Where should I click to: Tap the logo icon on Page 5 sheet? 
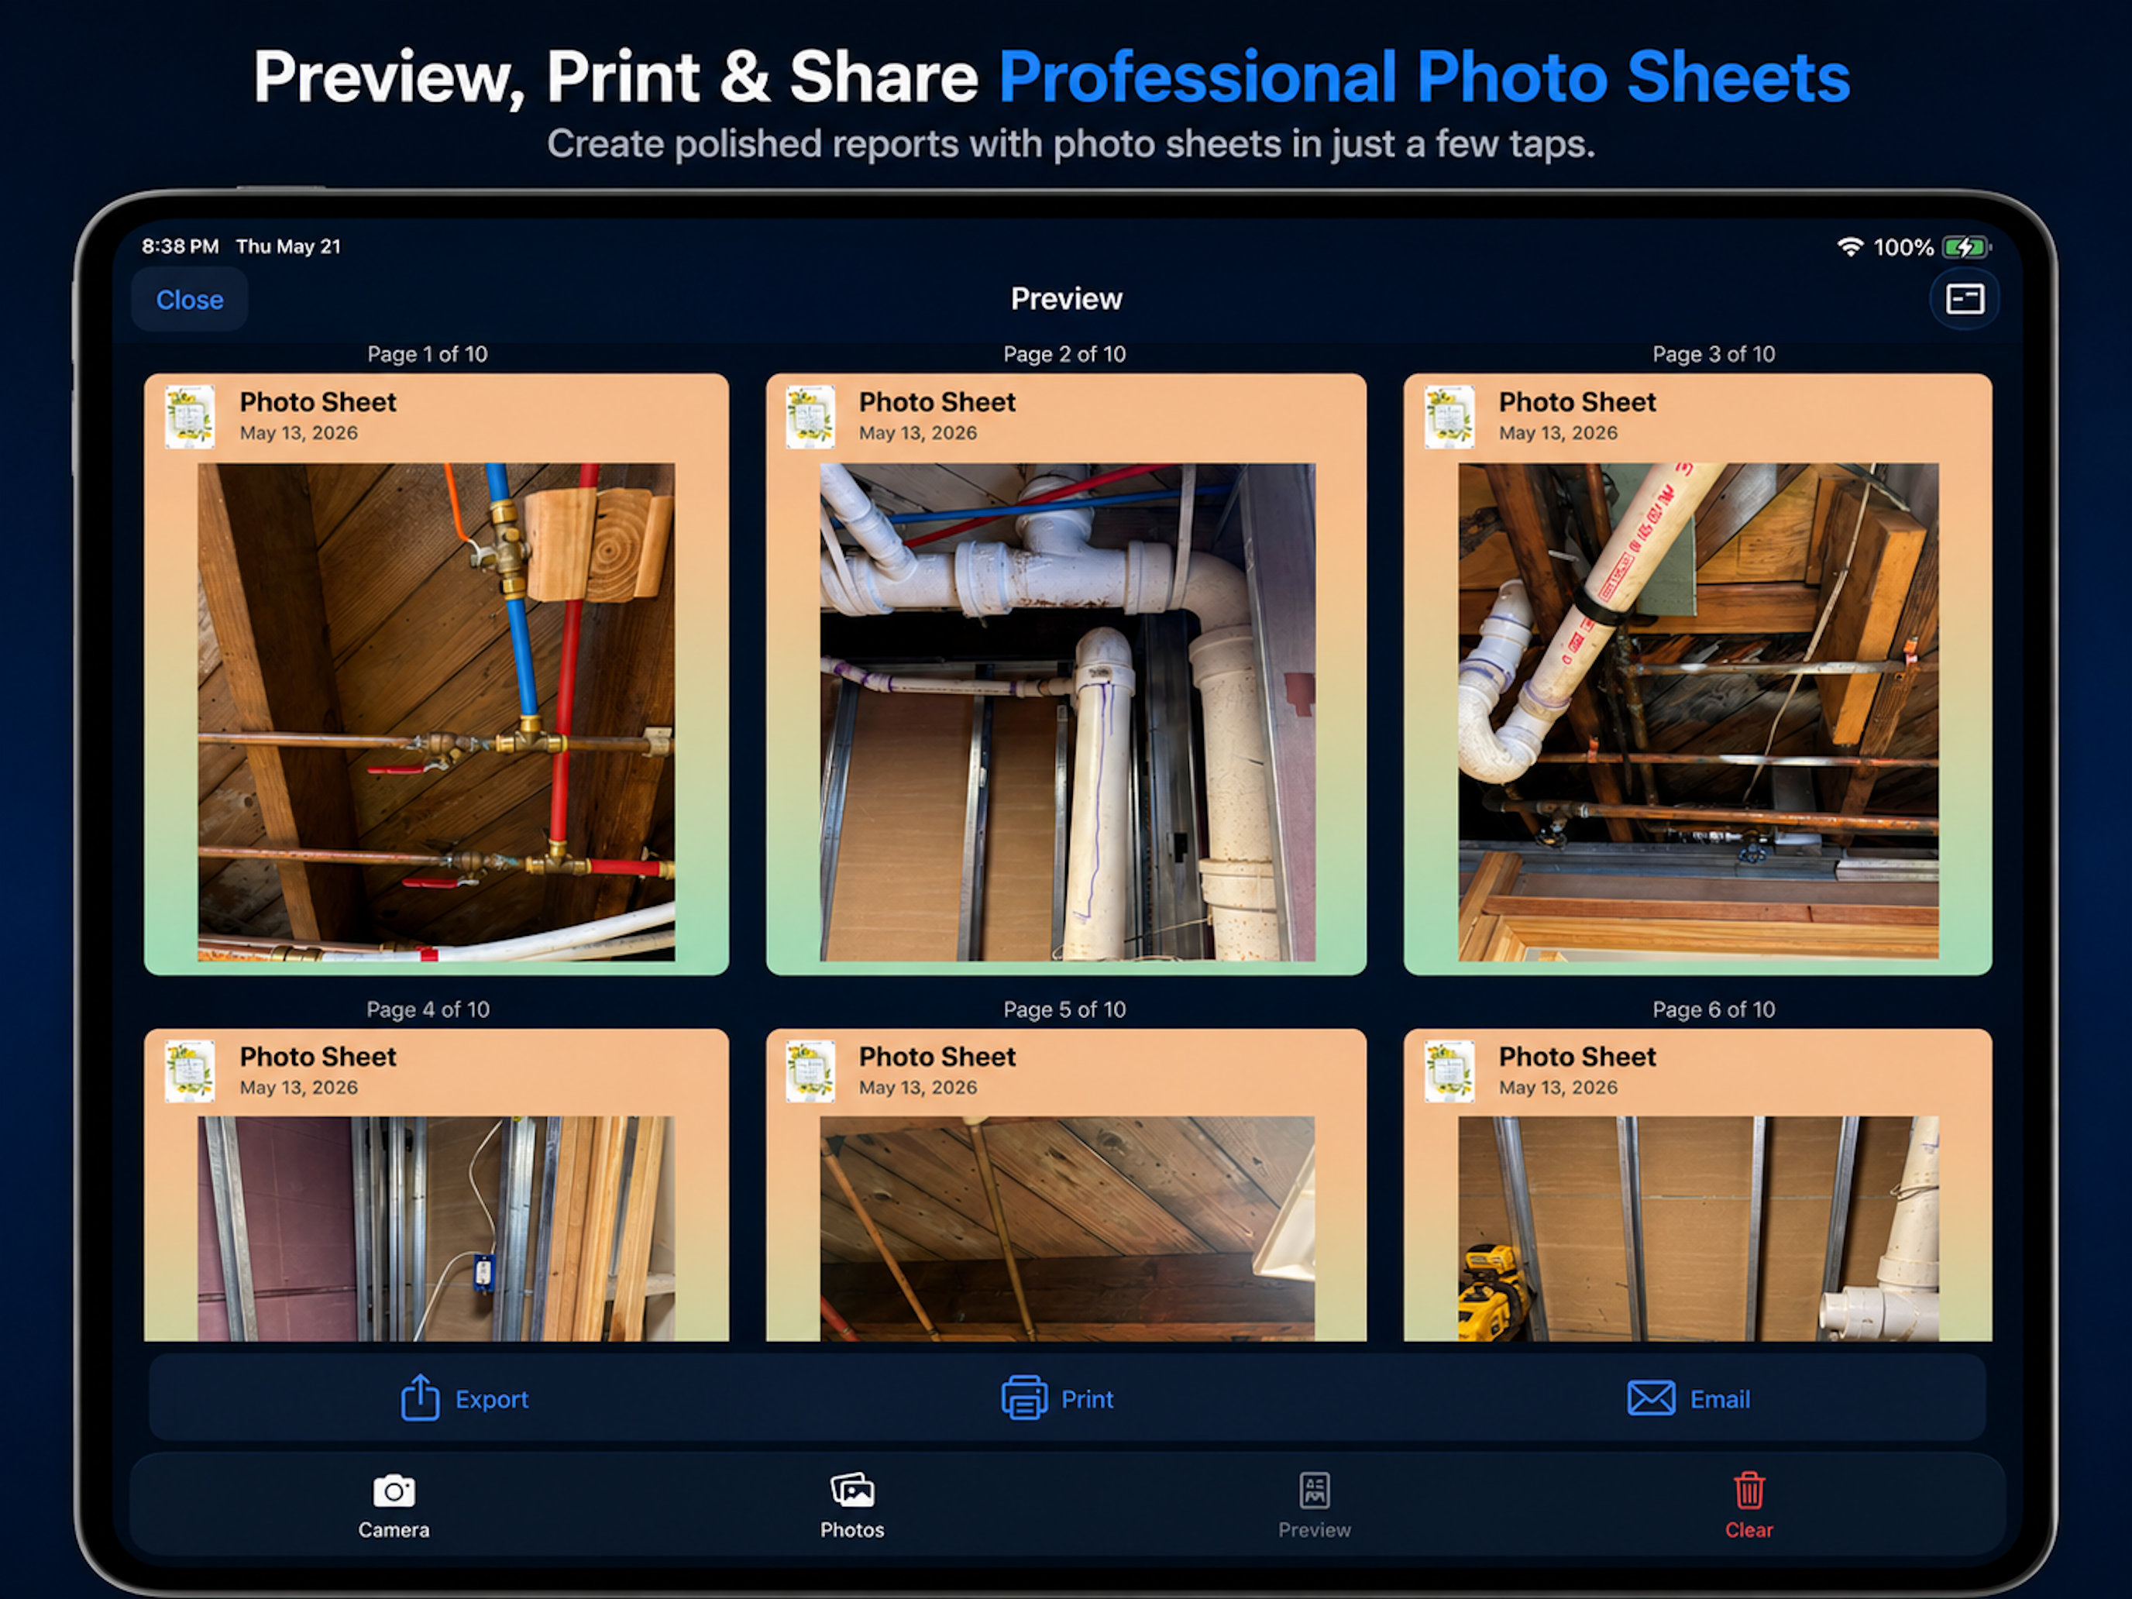click(810, 1071)
